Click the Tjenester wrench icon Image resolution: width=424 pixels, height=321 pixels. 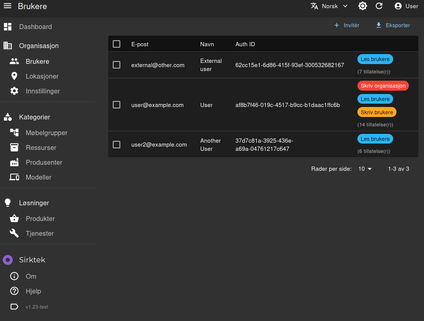click(14, 233)
